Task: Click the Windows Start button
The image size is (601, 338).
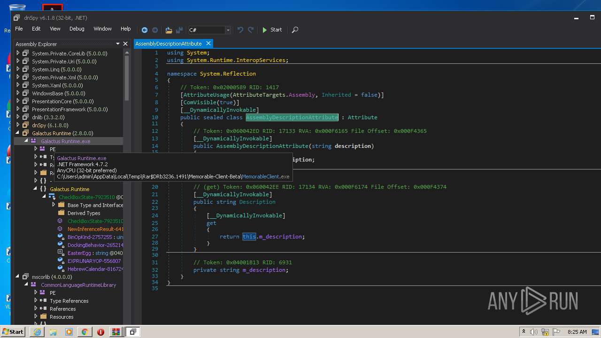Action: pos(13,331)
